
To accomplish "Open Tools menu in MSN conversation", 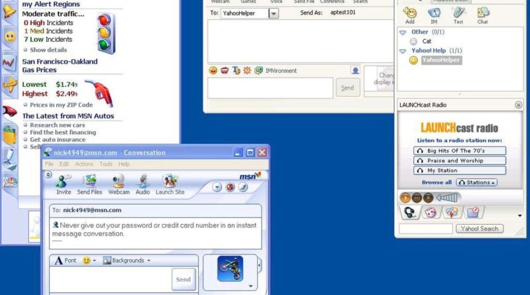I will 106,164.
